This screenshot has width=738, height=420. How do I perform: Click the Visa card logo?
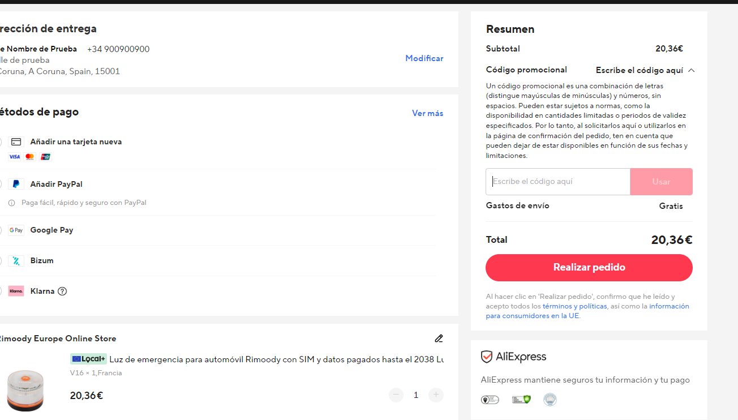click(14, 157)
